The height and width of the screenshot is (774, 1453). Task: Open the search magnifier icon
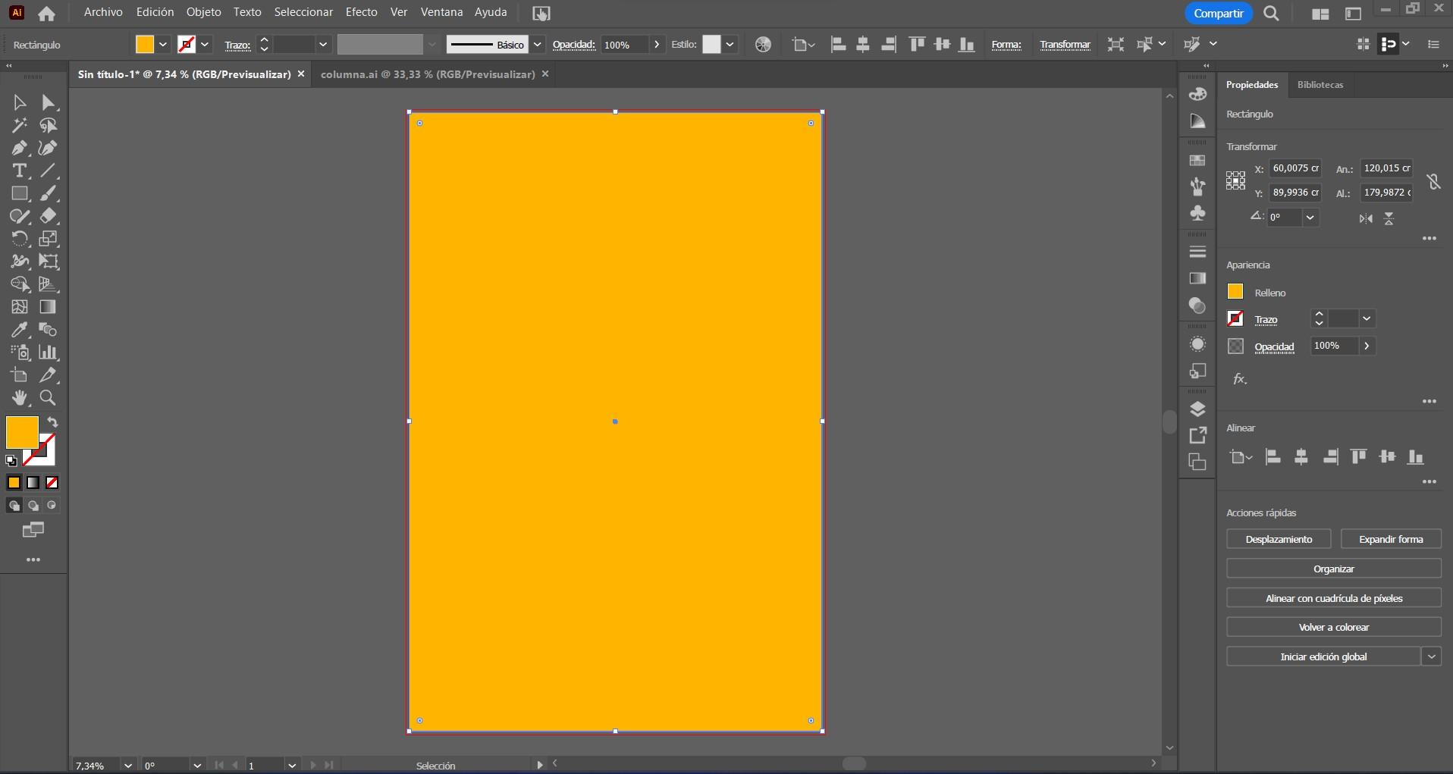click(1272, 14)
